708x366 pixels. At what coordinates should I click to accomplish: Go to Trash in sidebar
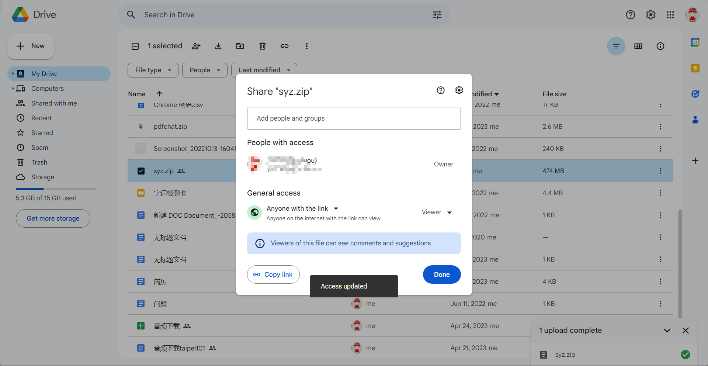point(39,162)
